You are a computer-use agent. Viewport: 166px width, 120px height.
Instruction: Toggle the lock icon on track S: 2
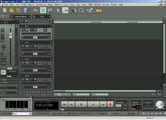[x=45, y=46]
